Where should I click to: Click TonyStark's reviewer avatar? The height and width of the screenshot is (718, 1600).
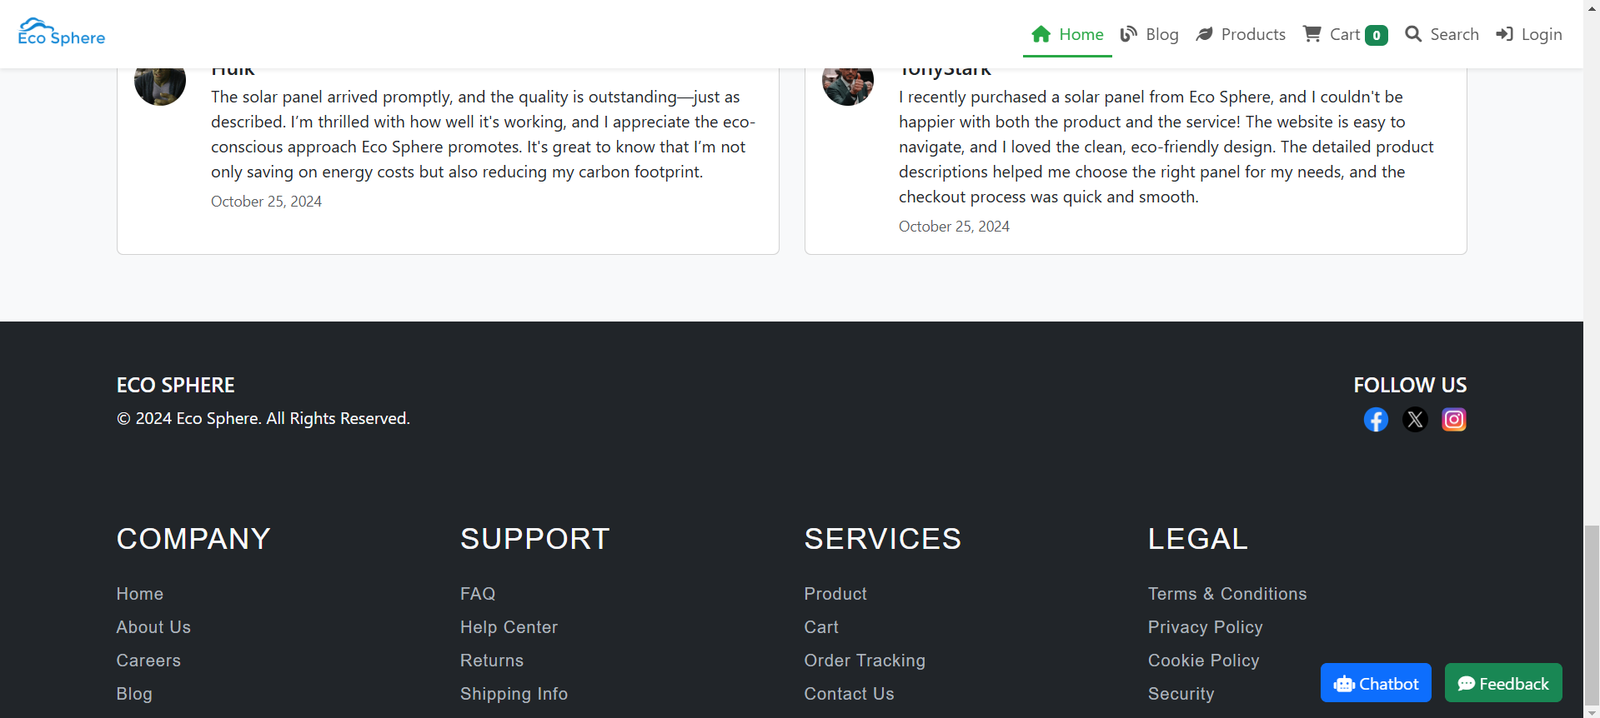848,86
